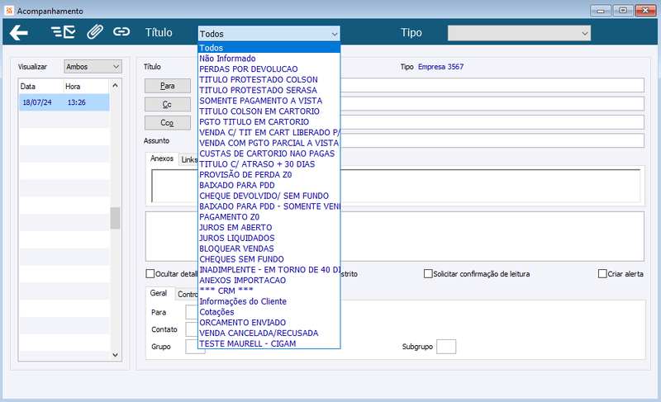Choose VENDA CANCELADA/RECUSADA
This screenshot has height=402, width=661.
[269, 333]
